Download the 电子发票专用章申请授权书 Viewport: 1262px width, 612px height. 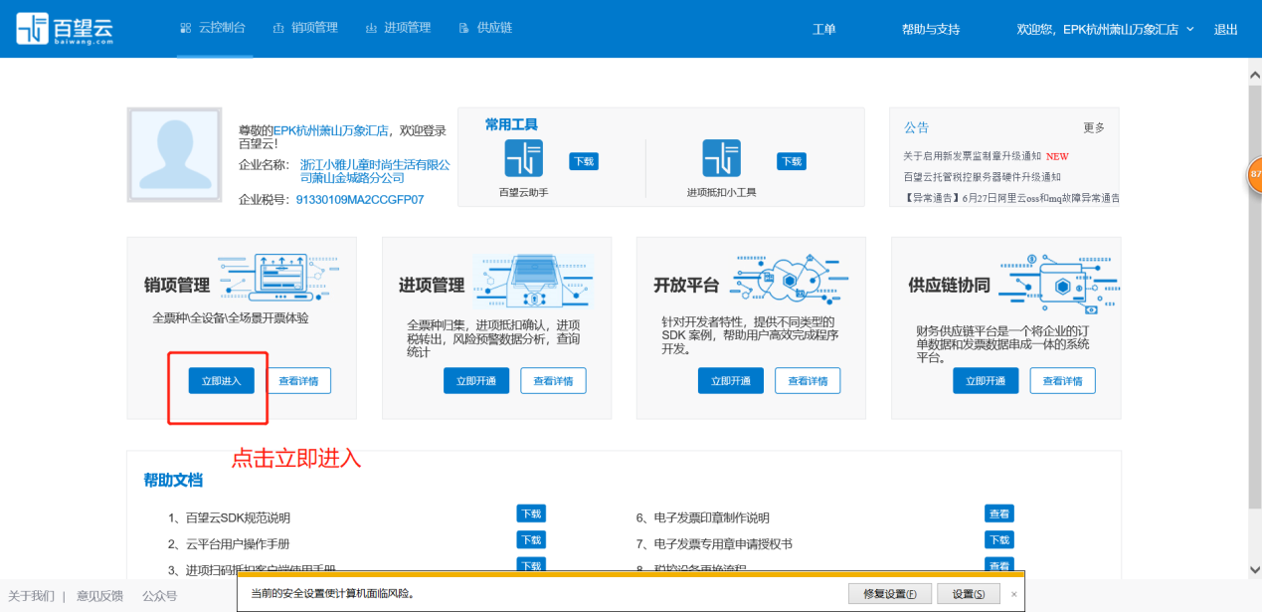999,539
